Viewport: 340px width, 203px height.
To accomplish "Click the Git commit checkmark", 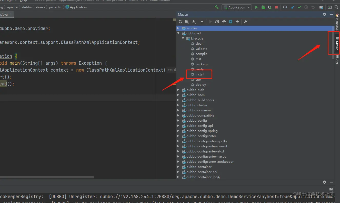I will (x=299, y=7).
